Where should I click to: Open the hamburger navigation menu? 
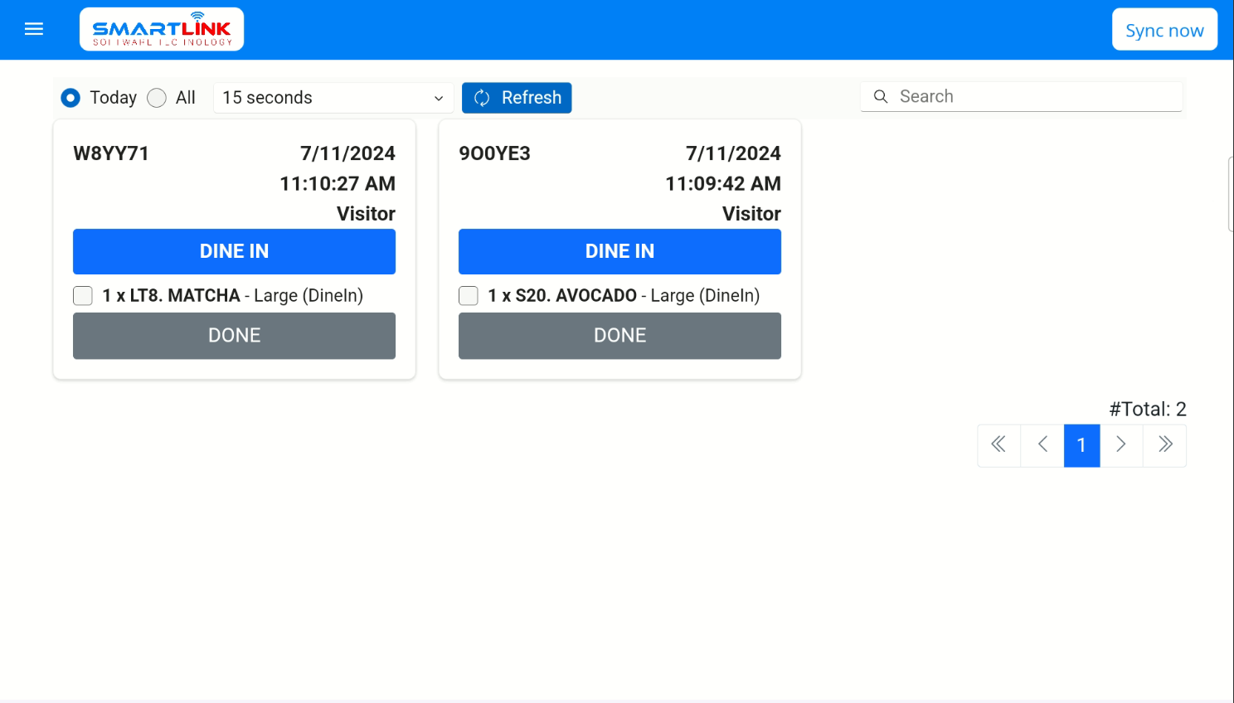(34, 30)
